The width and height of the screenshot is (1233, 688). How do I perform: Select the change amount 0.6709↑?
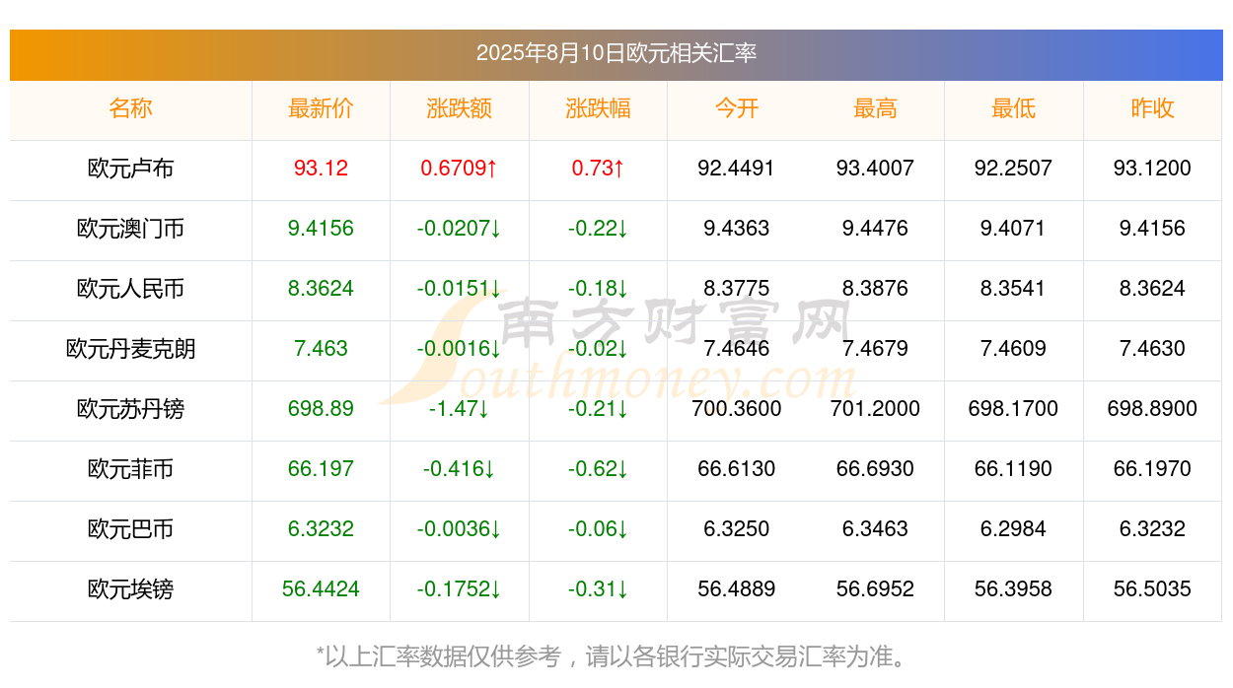(x=460, y=169)
